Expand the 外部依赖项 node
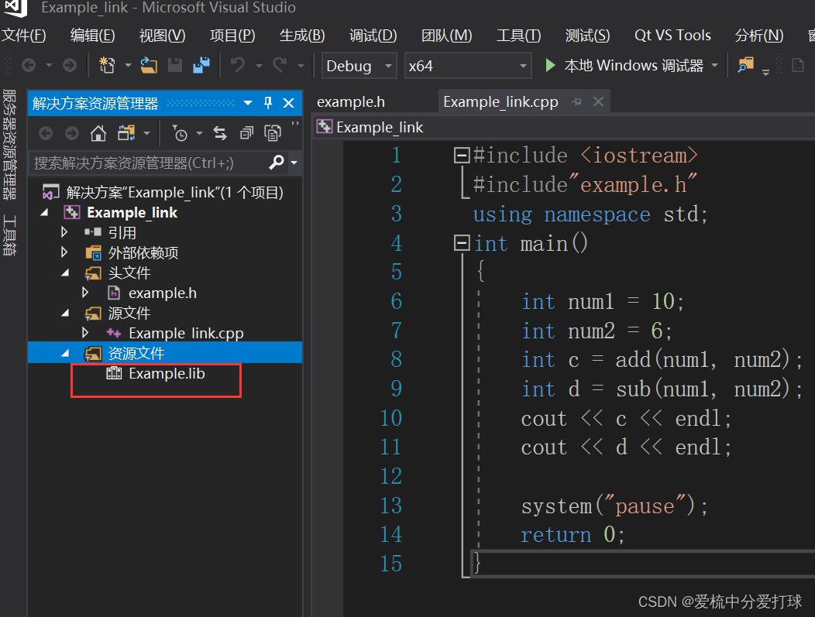The image size is (815, 617). tap(64, 252)
